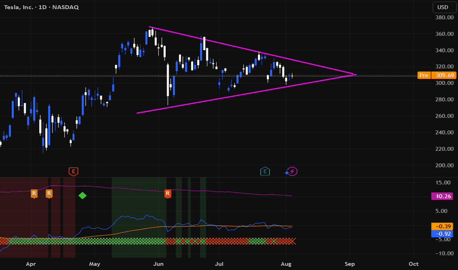458x270 pixels.
Task: Click the 260.00 price axis label
Action: tap(444, 116)
